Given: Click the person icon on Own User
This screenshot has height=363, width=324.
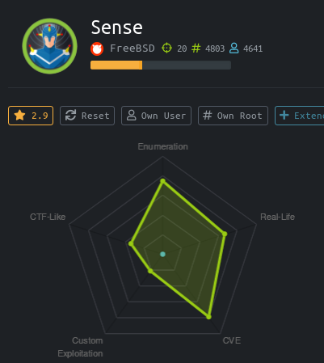Looking at the screenshot, I should click(x=132, y=116).
